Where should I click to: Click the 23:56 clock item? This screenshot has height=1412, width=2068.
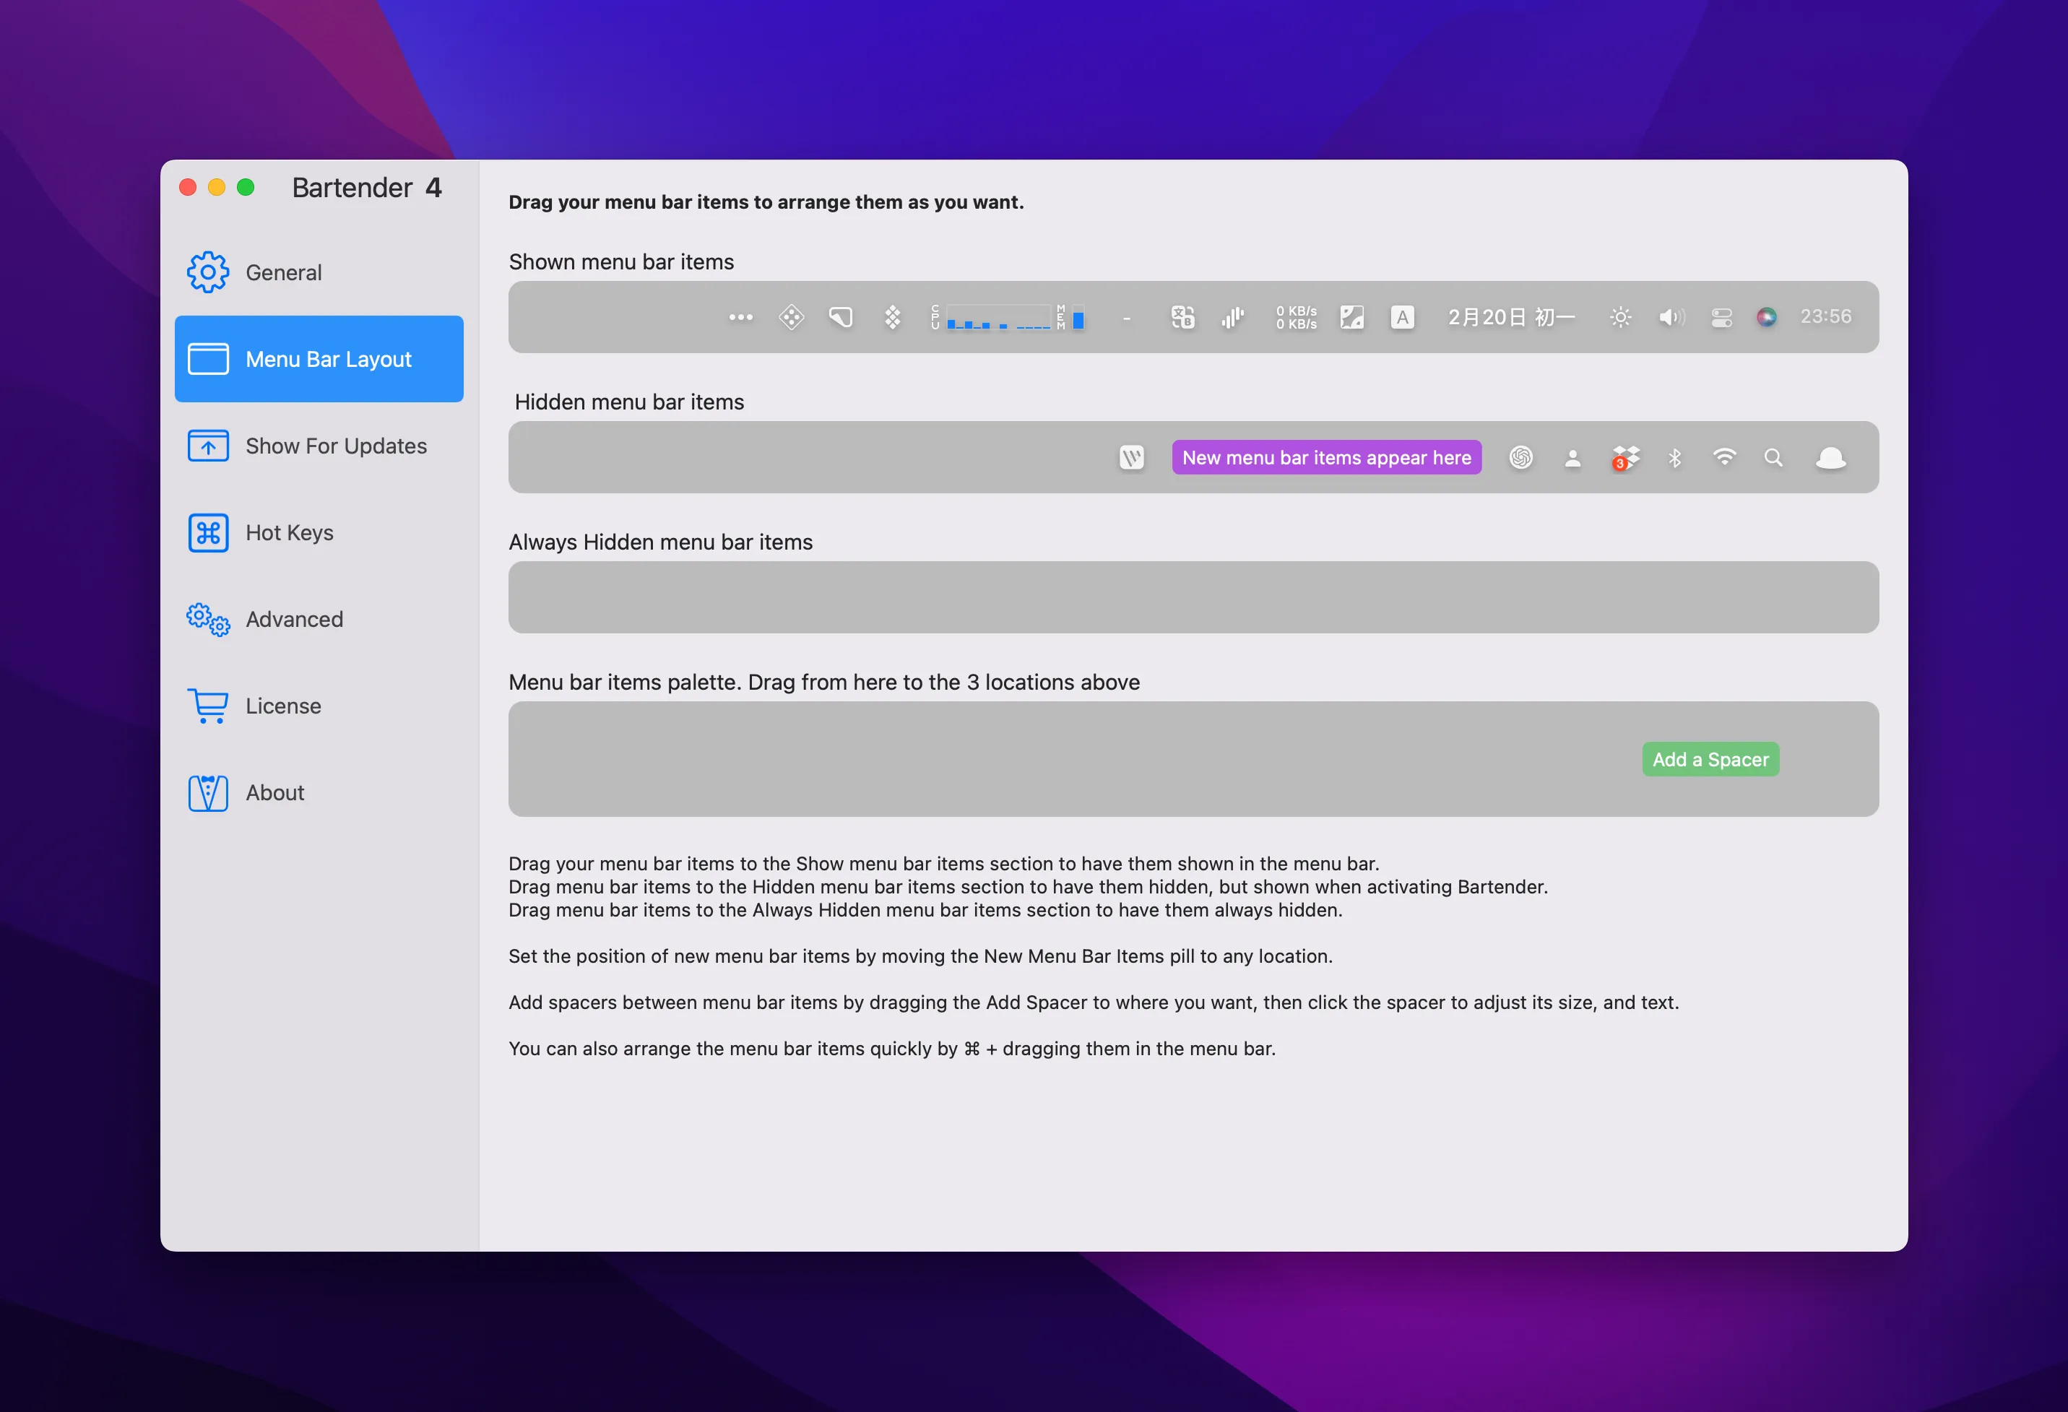[x=1825, y=317]
